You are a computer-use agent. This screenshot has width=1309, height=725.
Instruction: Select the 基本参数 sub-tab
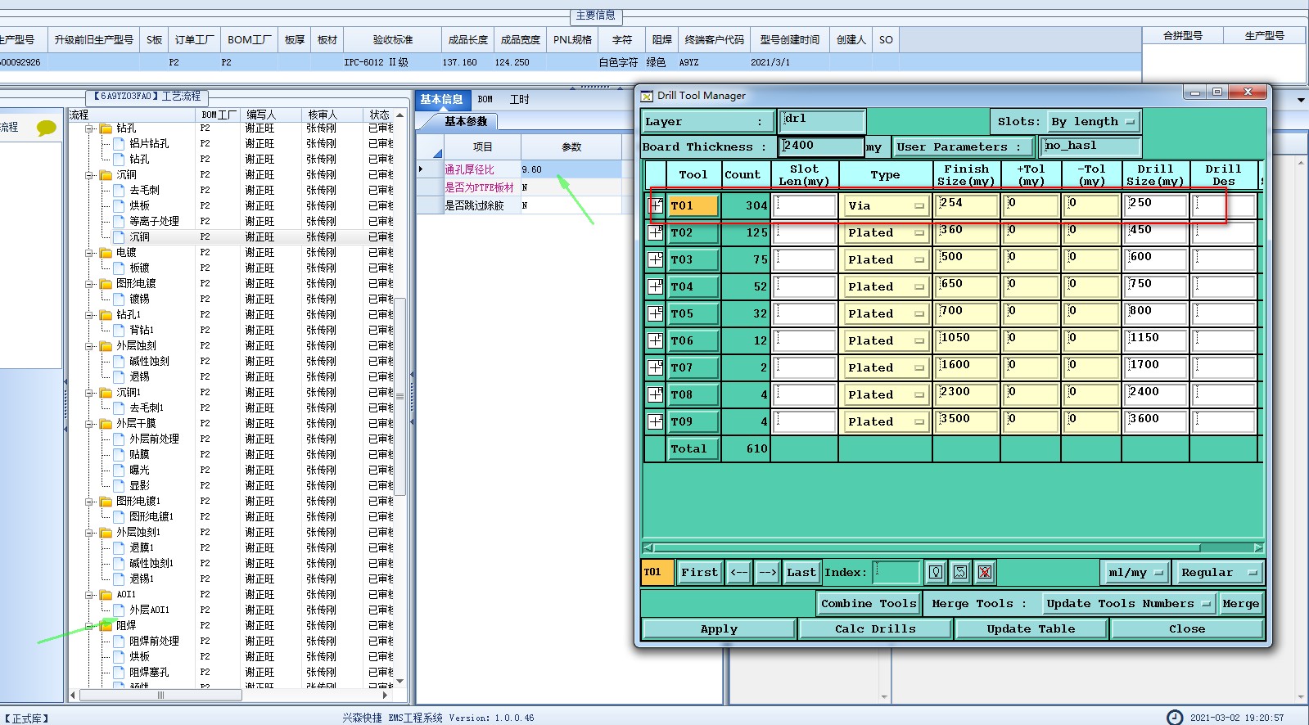(x=466, y=121)
